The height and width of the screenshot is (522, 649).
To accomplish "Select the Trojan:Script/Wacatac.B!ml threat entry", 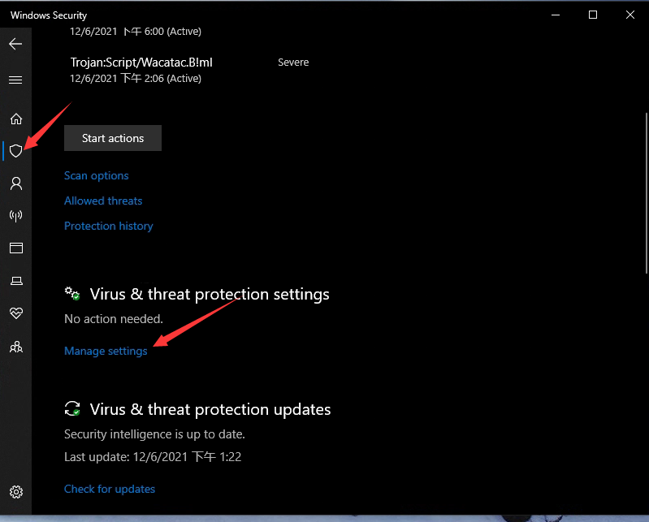I will (142, 63).
